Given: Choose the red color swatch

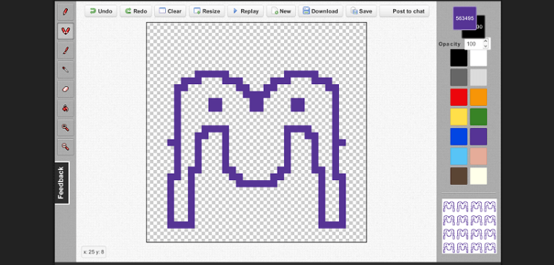Looking at the screenshot, I should coord(459,97).
